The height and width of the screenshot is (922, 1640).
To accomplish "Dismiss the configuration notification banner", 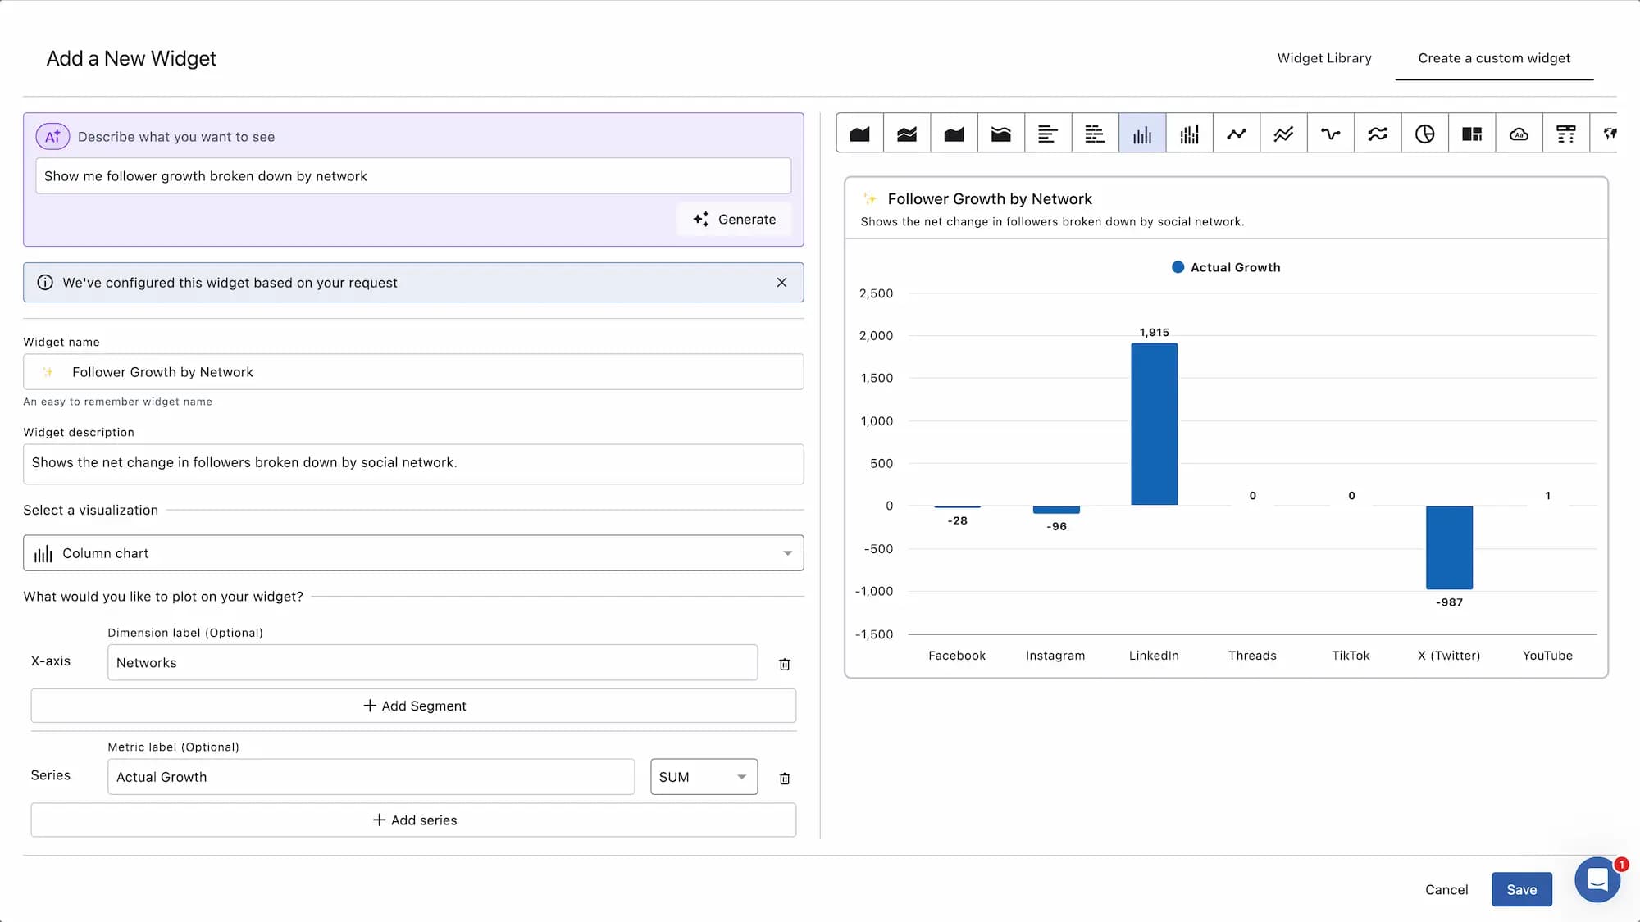I will pos(781,283).
